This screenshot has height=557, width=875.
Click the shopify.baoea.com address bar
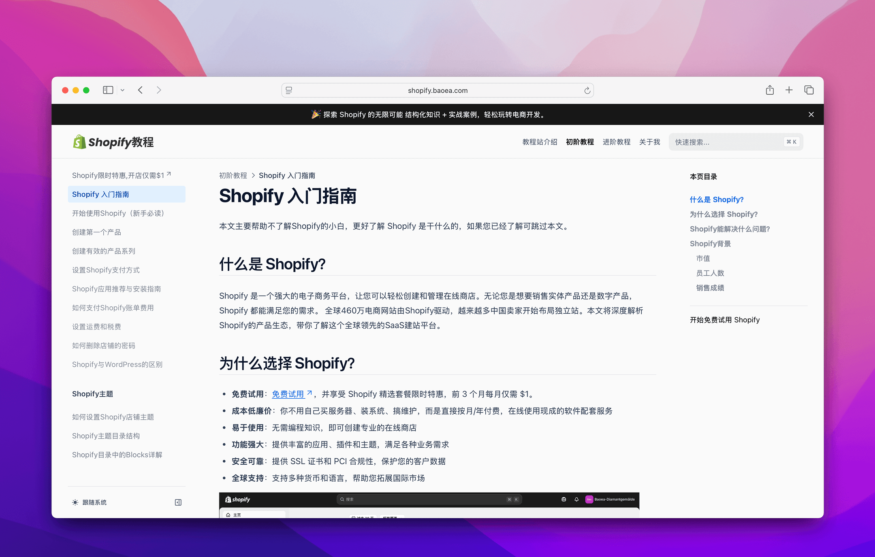coord(437,90)
